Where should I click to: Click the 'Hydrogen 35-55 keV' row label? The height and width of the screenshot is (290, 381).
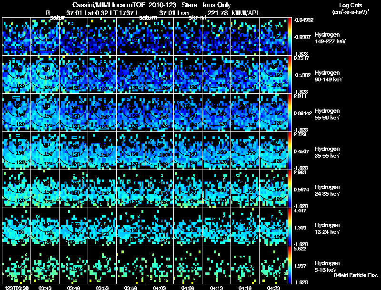coord(327,152)
